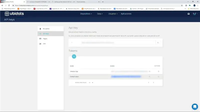
Task: Click the Pagos credit card icon
Action: [x=40, y=39]
